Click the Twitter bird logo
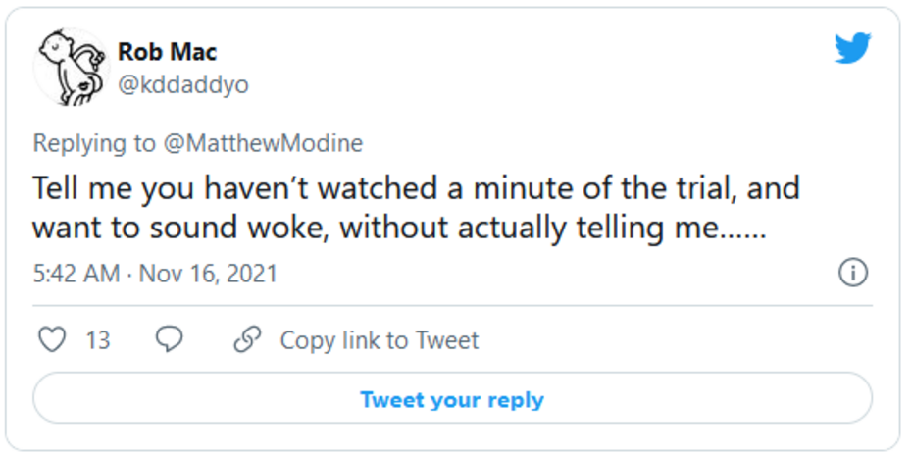The image size is (912, 458). click(852, 48)
